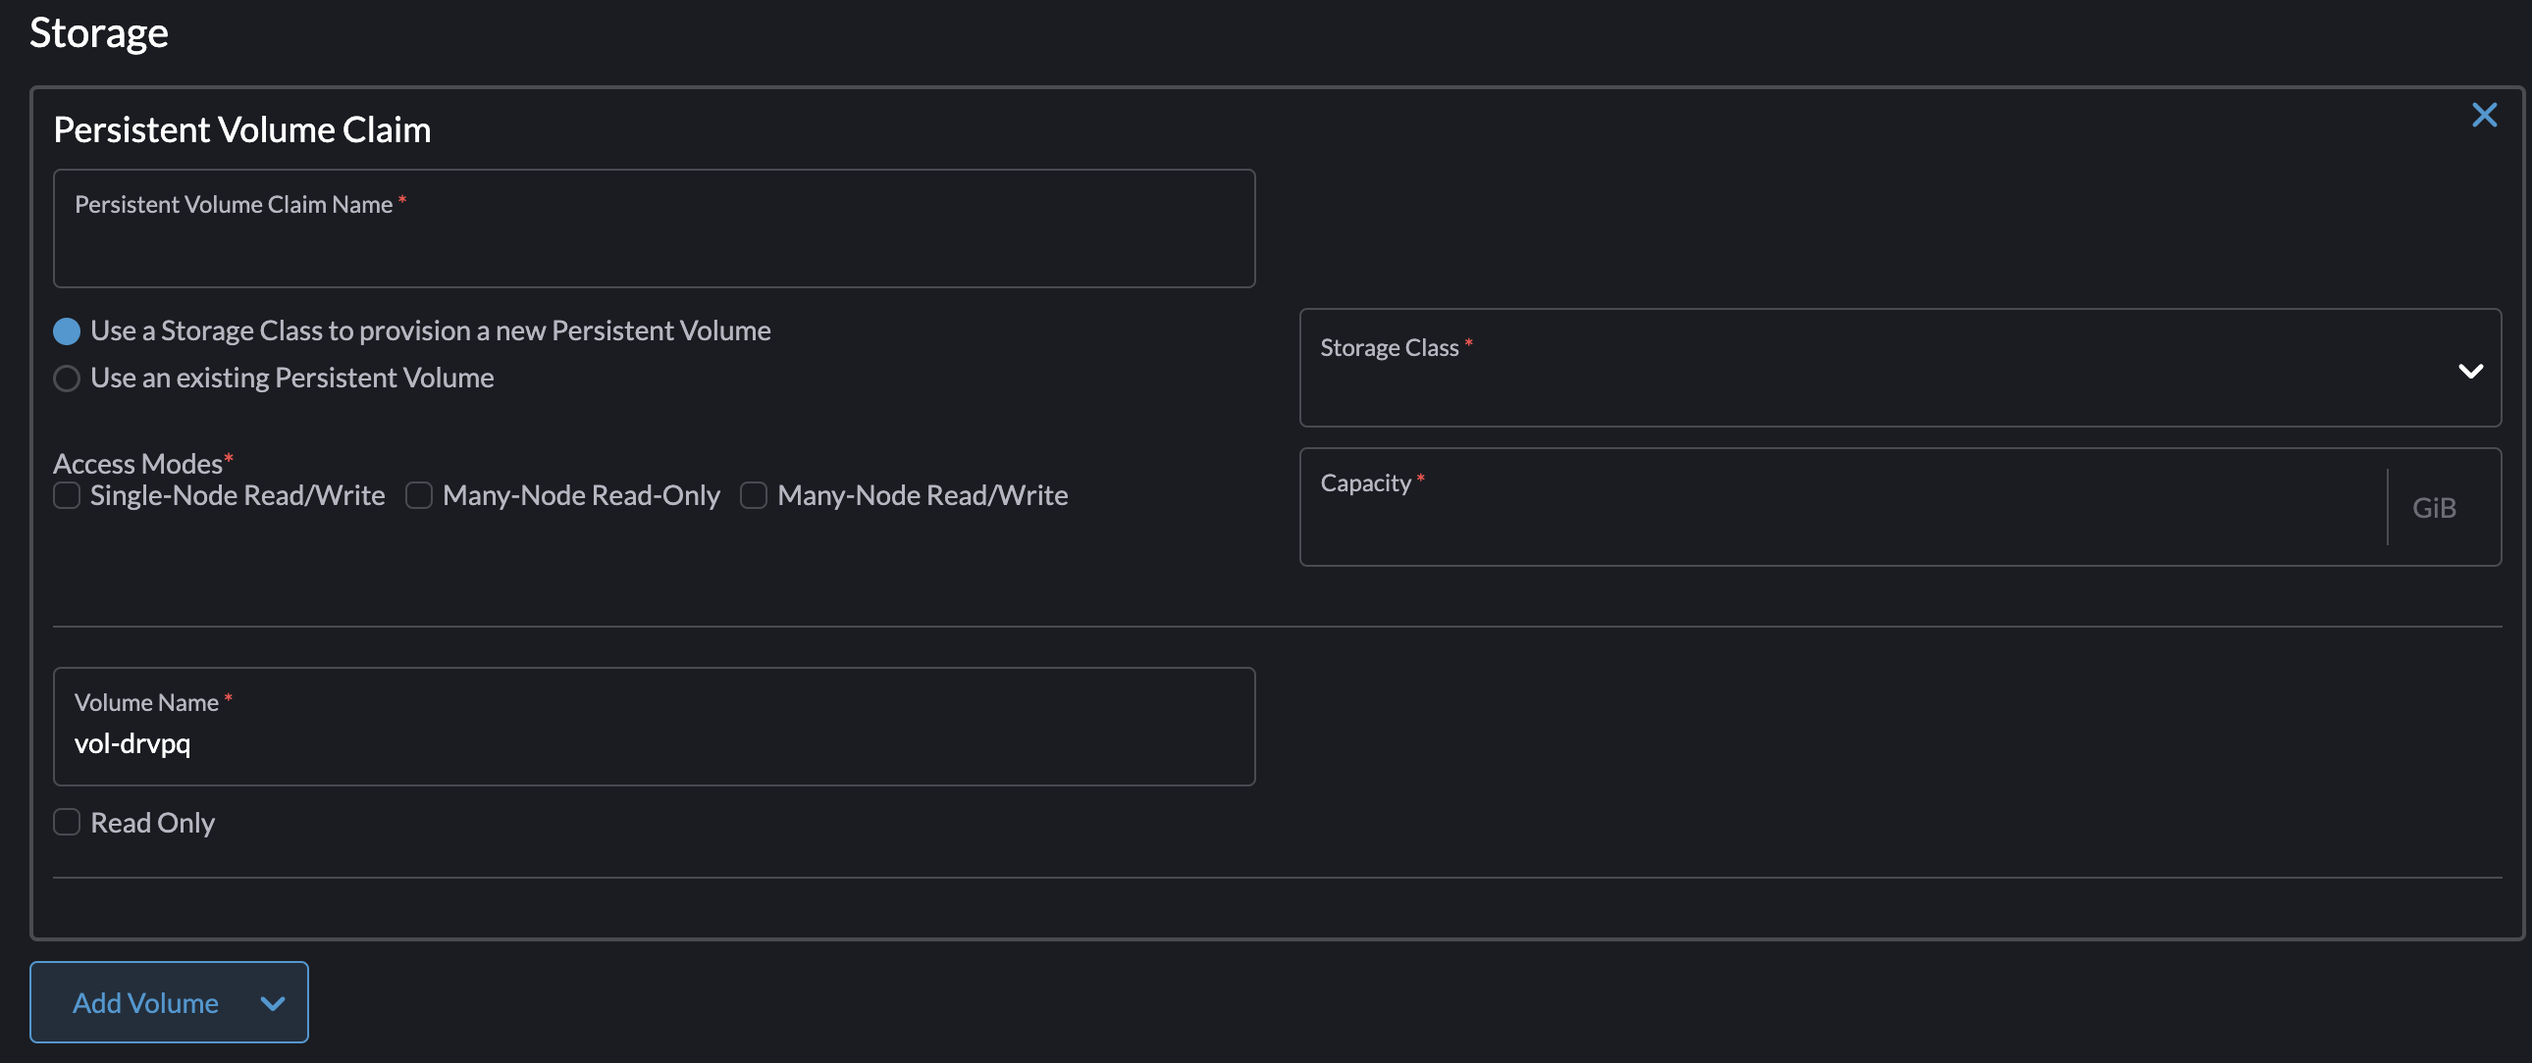Enable Many-Node Read/Write access mode

point(753,496)
